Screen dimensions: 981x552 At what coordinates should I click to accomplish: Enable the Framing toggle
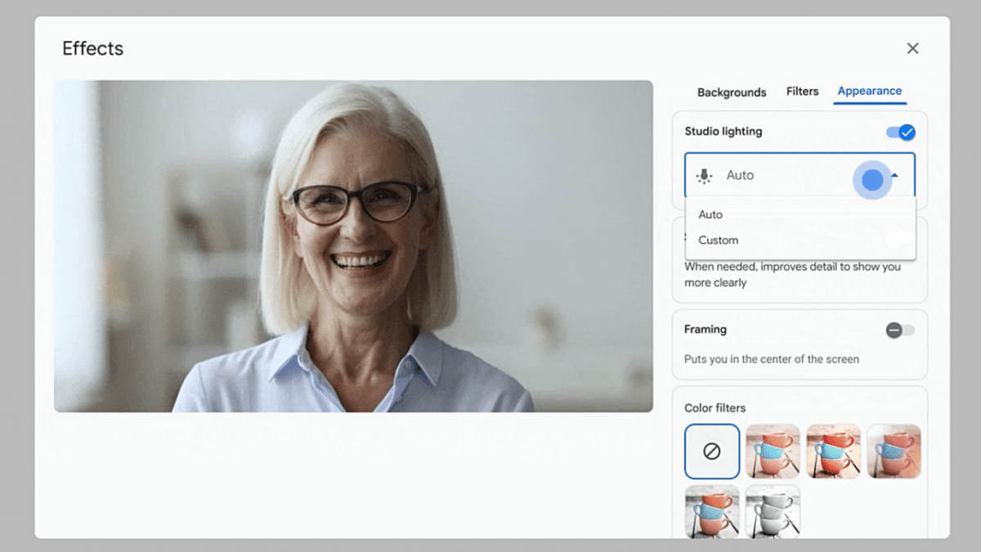901,330
